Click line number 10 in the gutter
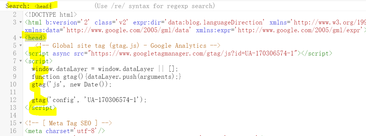Viewport: 366px width, 136px height. click(13, 84)
